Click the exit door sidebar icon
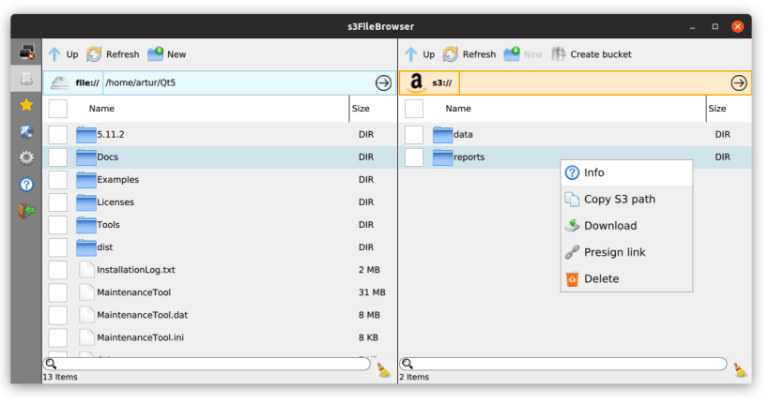 click(26, 211)
